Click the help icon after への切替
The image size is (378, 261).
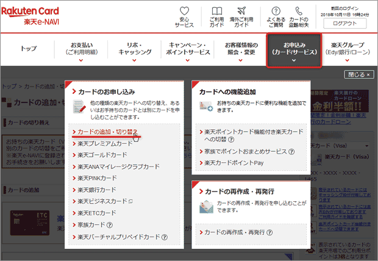[x=231, y=140]
